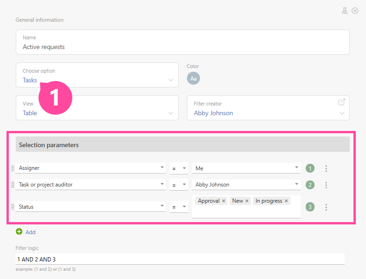The width and height of the screenshot is (366, 279).
Task: Open the Assigner field dropdown
Action: [162, 168]
